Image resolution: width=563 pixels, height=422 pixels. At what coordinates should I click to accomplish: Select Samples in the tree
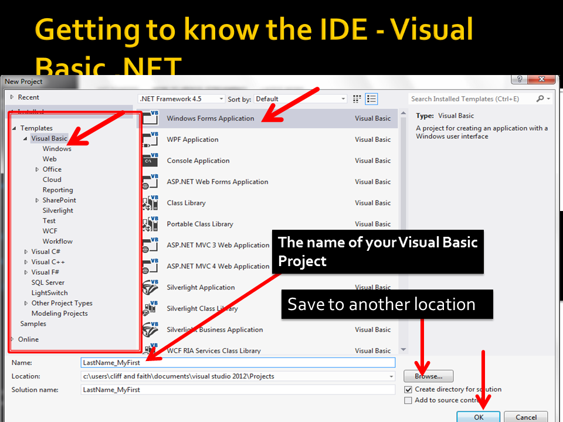click(x=33, y=324)
